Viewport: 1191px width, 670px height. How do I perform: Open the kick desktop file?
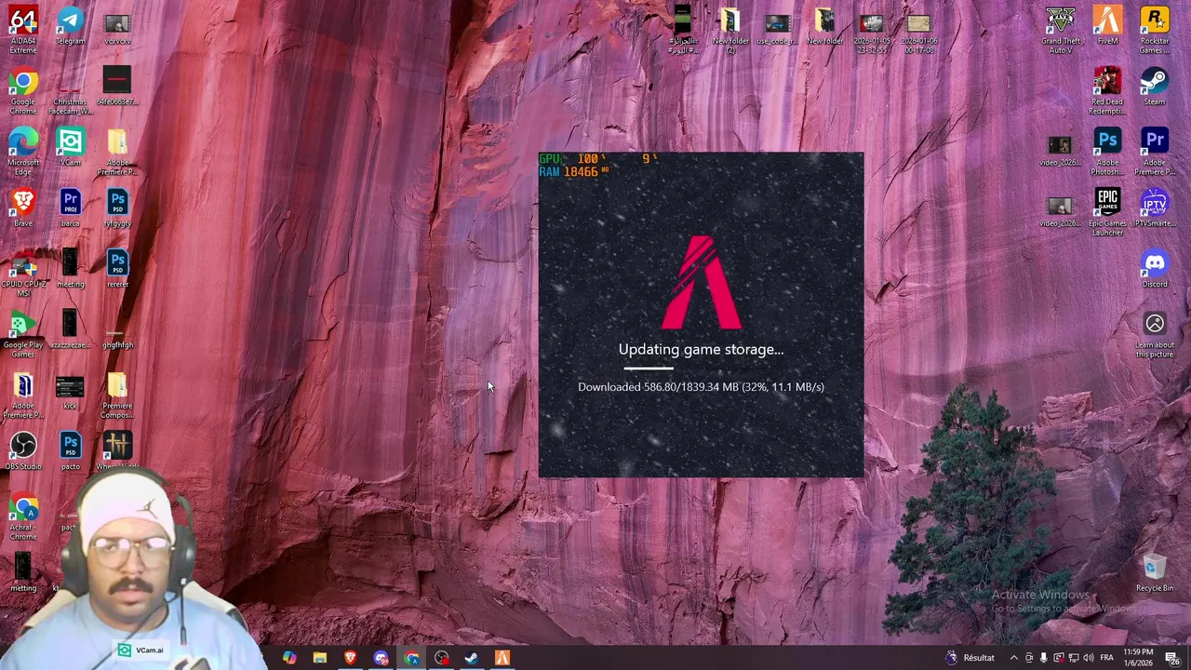(x=70, y=390)
